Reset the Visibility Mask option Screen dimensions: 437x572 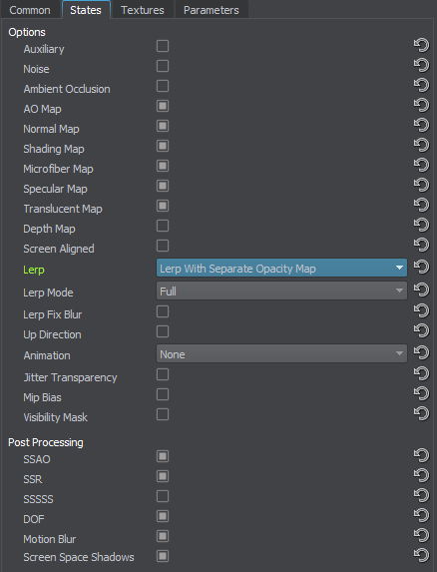pos(421,413)
